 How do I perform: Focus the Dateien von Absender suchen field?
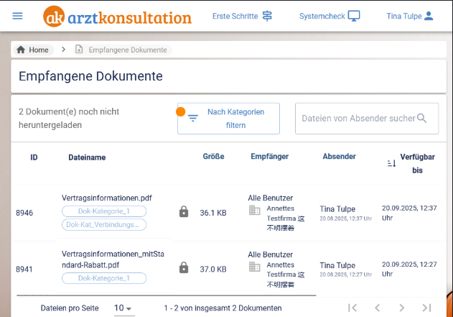[x=358, y=119]
